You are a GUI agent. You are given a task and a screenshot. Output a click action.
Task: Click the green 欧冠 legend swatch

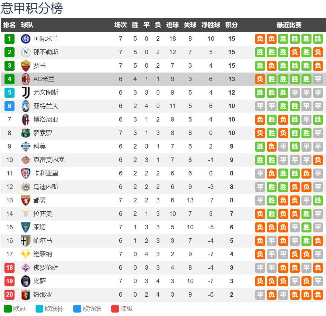(x=8, y=309)
